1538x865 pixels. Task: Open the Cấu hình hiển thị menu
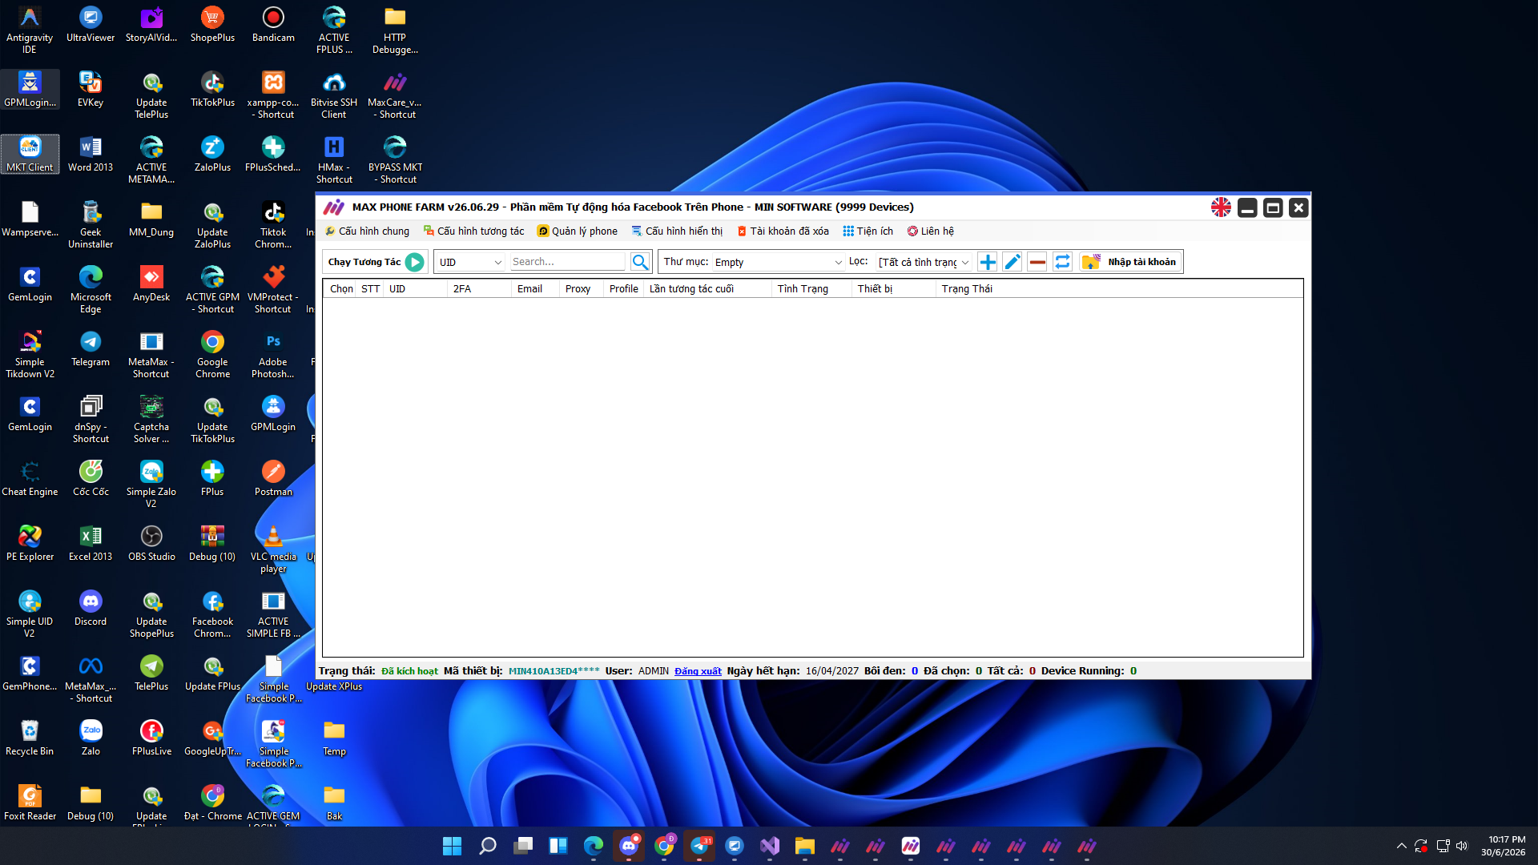(x=677, y=231)
